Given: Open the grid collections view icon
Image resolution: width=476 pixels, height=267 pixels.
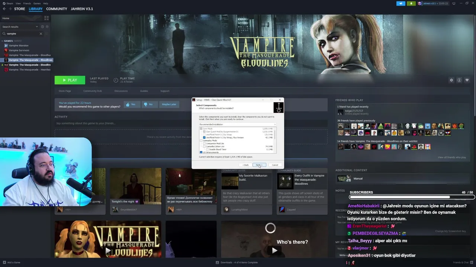Looking at the screenshot, I should pos(46,18).
